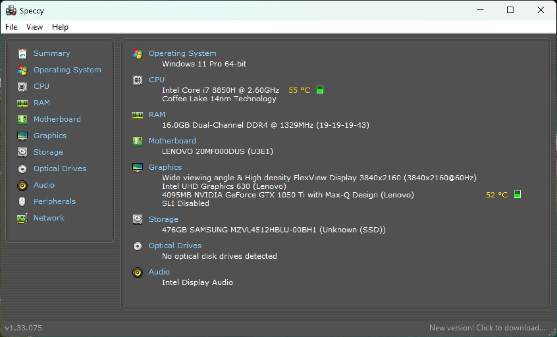Click the Storage hard drive icon in sidebar
Viewport: 557px width, 337px height.
click(x=22, y=152)
